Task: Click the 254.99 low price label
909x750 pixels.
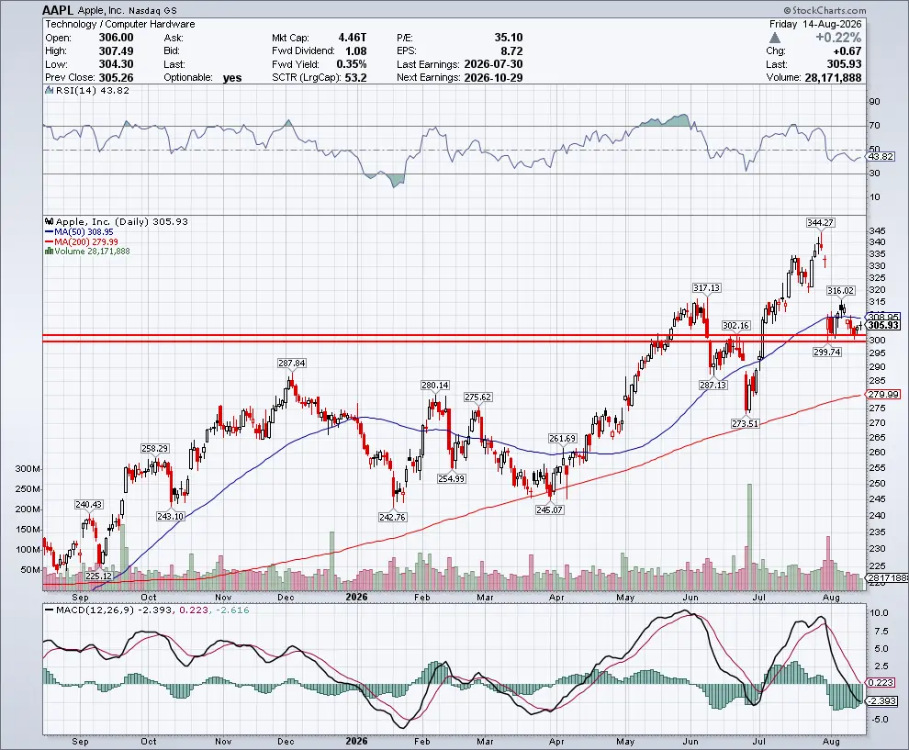Action: click(451, 479)
